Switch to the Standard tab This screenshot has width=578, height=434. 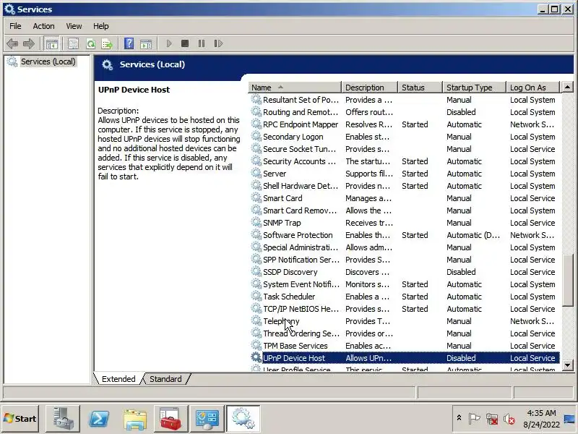165,379
